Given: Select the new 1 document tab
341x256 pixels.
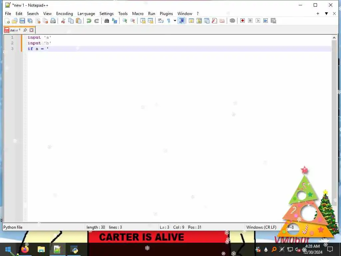Looking at the screenshot, I should pyautogui.click(x=15, y=30).
